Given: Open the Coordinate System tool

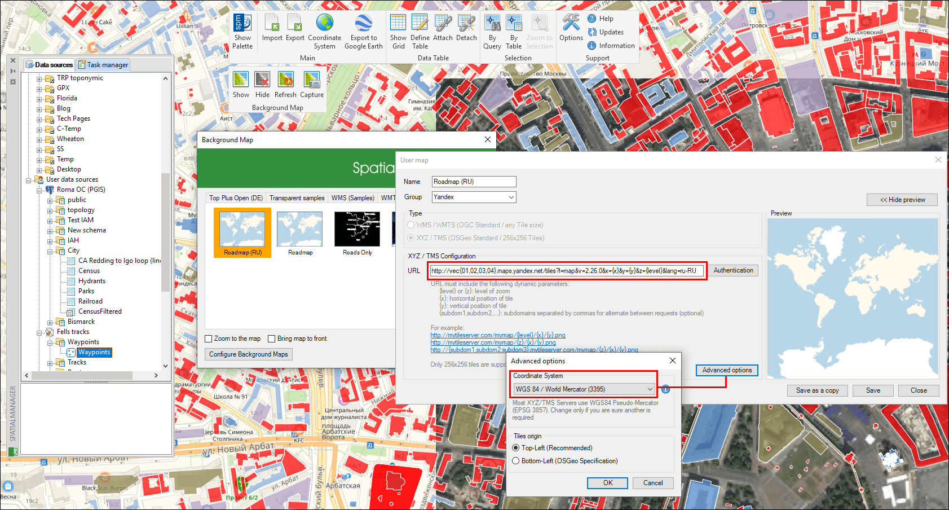Looking at the screenshot, I should click(324, 23).
